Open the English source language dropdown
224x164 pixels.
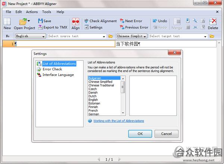pyautogui.click(x=31, y=36)
